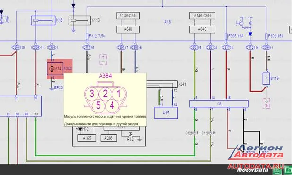Screen dimensions: 292x175
Task: Click the A384 connector pinout image in tooltip
Action: coord(105,98)
